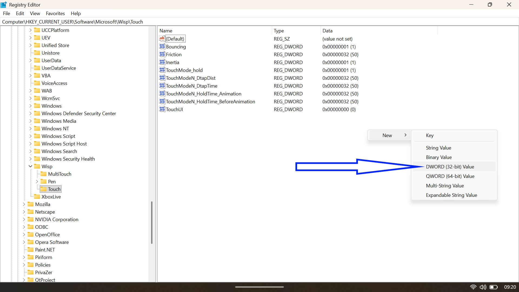519x292 pixels.
Task: Choose Multi-String Value in New submenu
Action: [x=445, y=186]
